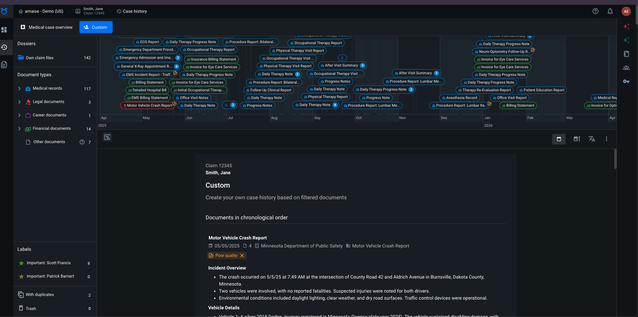Expand the Legal documents category
The width and height of the screenshot is (638, 317).
coord(19,102)
